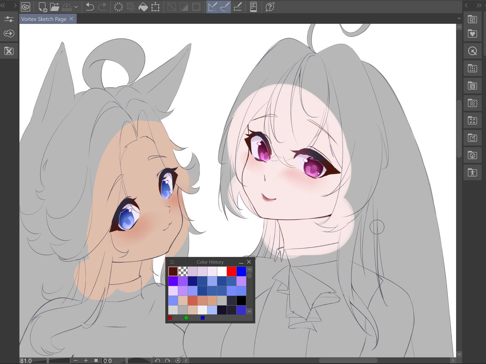Viewport: 486px width, 364px height.
Task: Select the transparent checkered swatch
Action: 183,271
